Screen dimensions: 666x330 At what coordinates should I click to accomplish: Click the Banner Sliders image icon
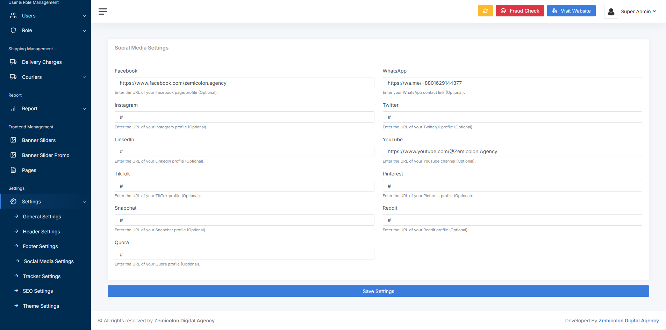tap(13, 140)
